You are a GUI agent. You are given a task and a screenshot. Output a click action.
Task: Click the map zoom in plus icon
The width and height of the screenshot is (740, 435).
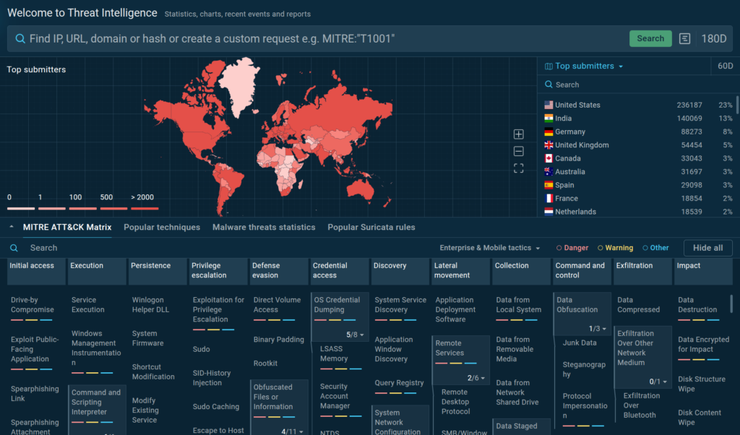tap(518, 134)
